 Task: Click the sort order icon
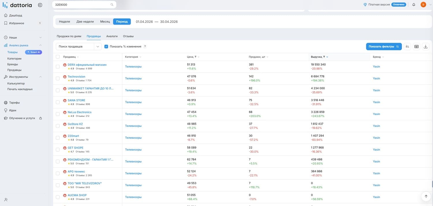pyautogui.click(x=407, y=47)
